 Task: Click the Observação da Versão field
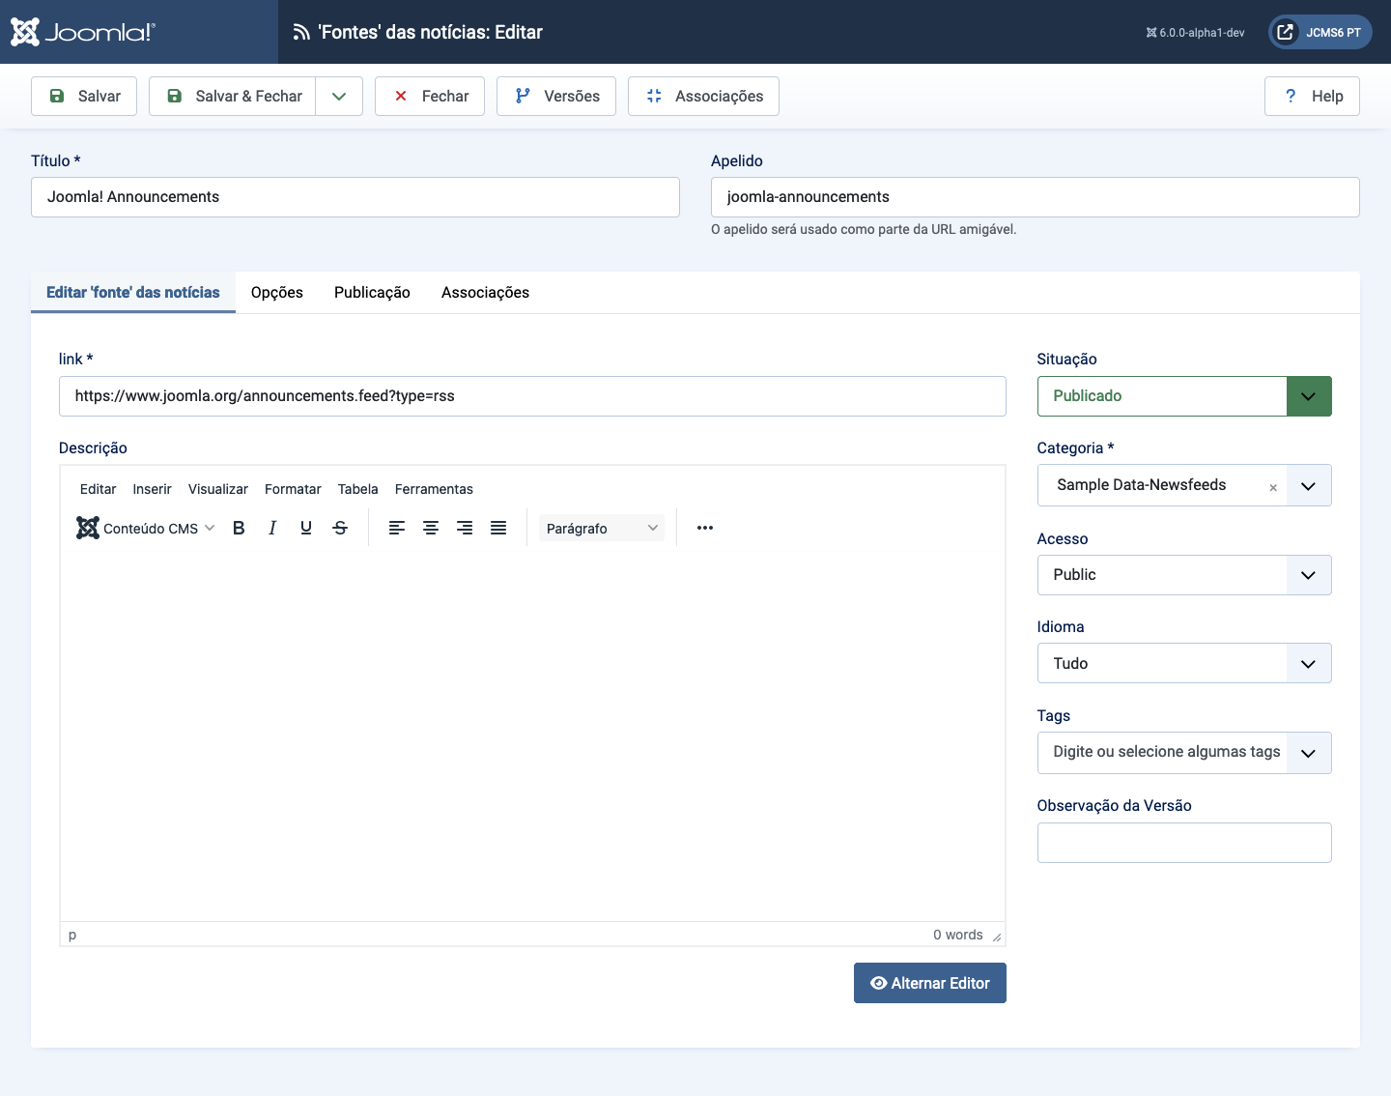[x=1183, y=843]
